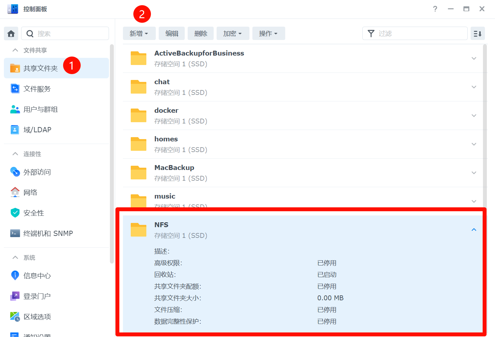Select 用户与群组 users icon

15,109
